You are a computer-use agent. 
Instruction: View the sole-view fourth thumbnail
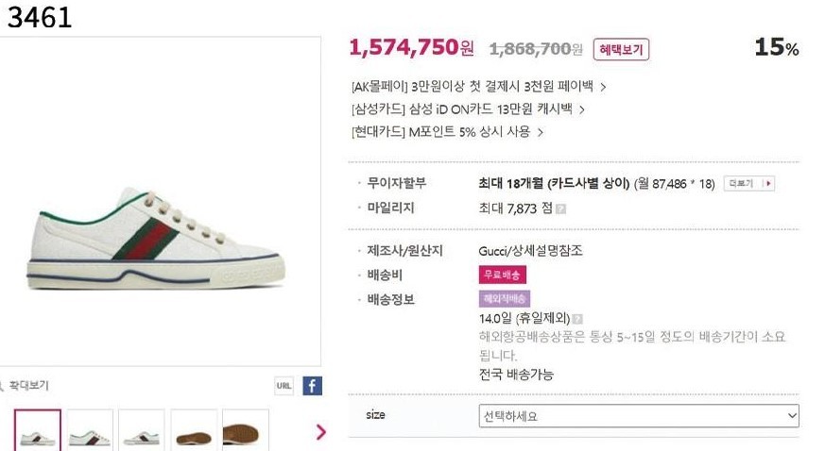point(194,431)
